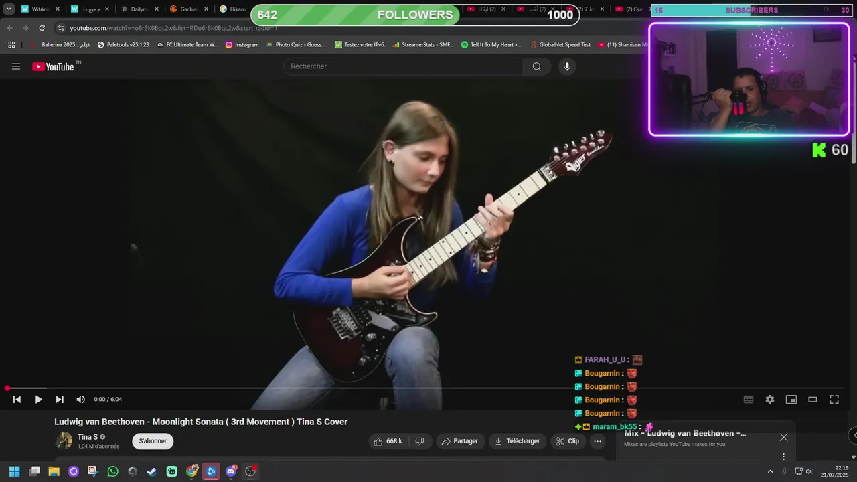
Task: Open the StreamerStats bookmark
Action: pyautogui.click(x=423, y=44)
